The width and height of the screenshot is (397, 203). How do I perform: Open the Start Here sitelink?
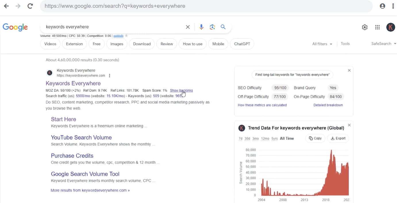coord(64,119)
